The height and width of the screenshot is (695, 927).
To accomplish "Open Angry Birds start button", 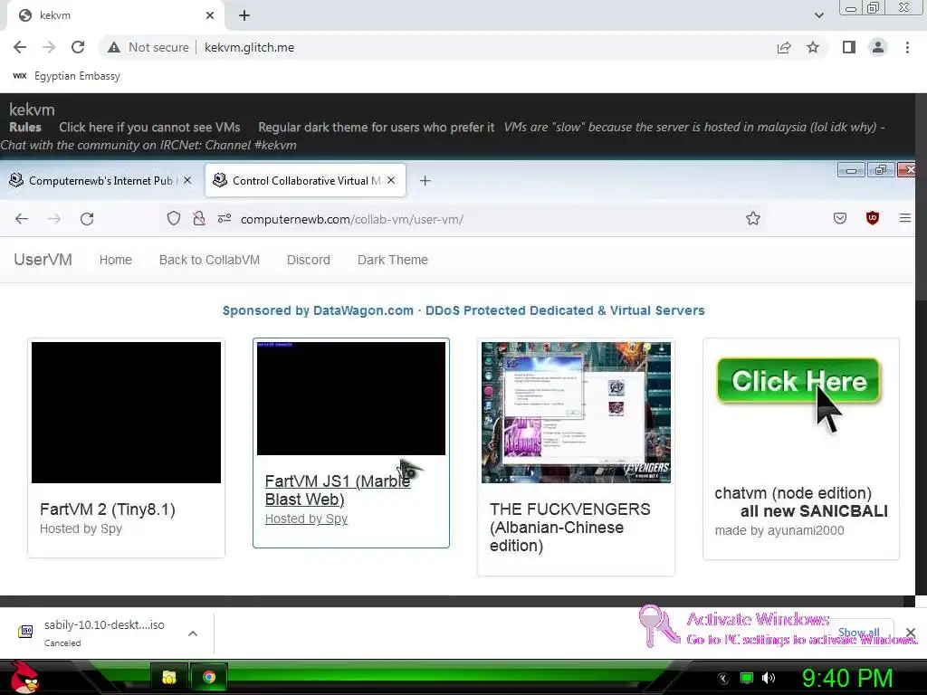I will tap(24, 677).
